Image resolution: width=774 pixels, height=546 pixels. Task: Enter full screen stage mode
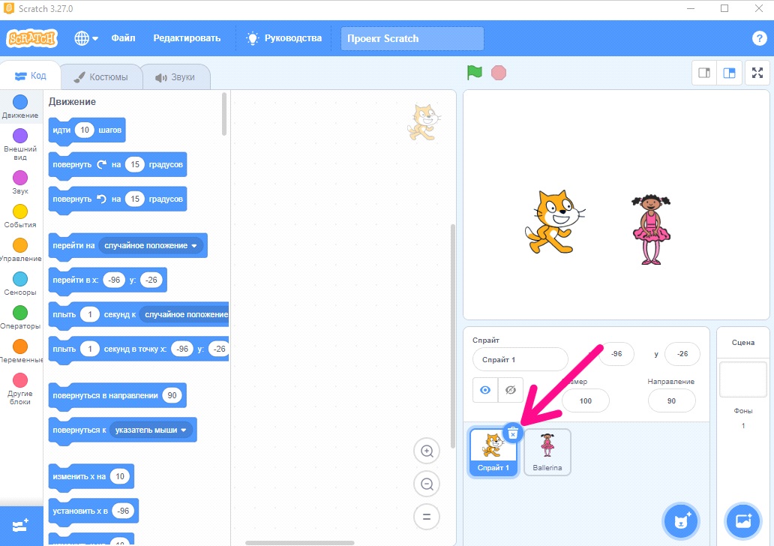tap(757, 73)
